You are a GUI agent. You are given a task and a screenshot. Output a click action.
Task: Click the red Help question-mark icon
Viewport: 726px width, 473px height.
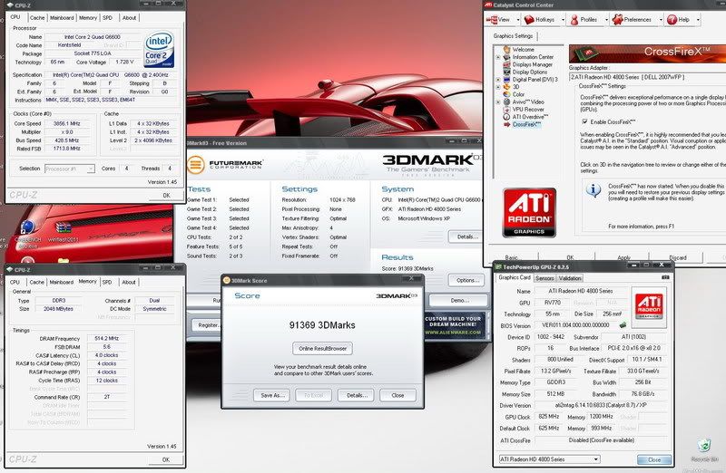coord(672,19)
